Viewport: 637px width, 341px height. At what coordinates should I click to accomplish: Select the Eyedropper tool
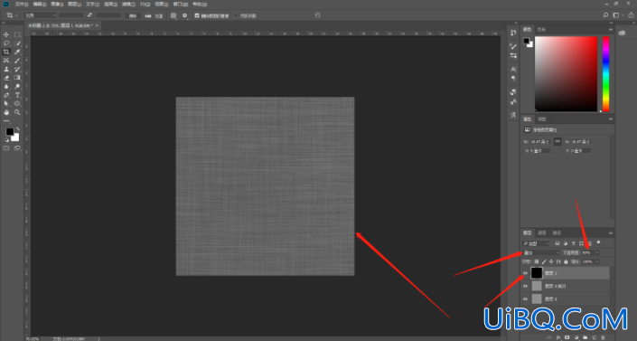click(x=17, y=52)
